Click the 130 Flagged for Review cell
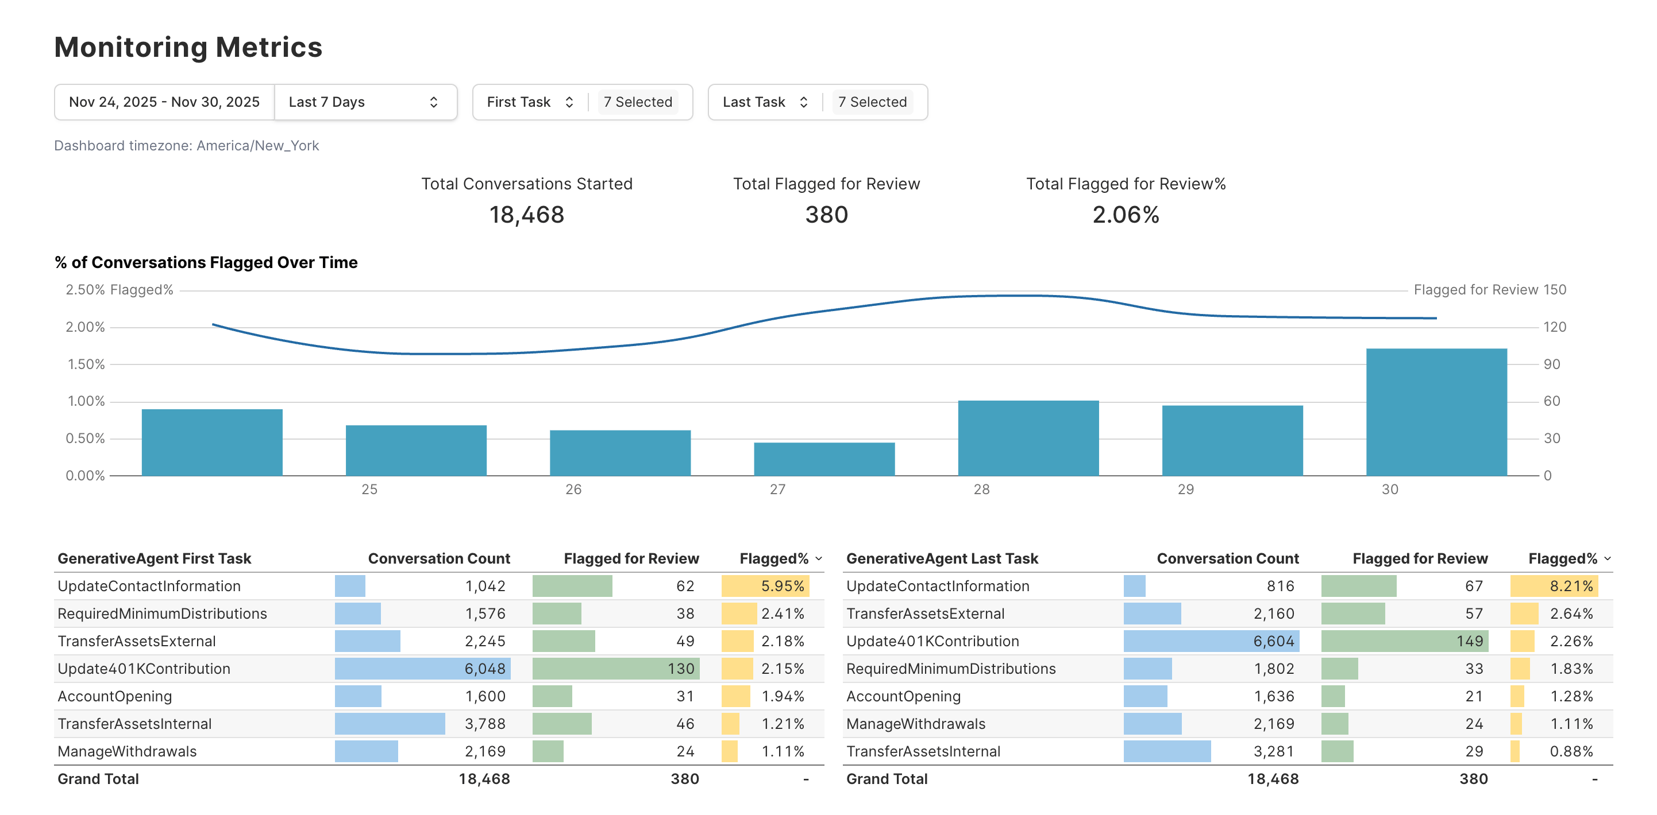This screenshot has height=815, width=1657. pyautogui.click(x=616, y=669)
